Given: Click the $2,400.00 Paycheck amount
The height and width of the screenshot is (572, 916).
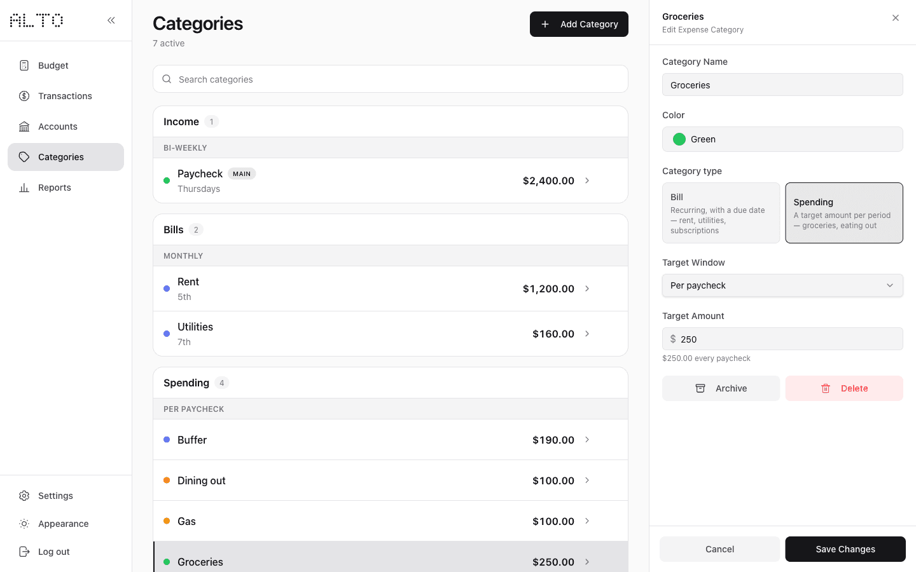Looking at the screenshot, I should coord(548,180).
